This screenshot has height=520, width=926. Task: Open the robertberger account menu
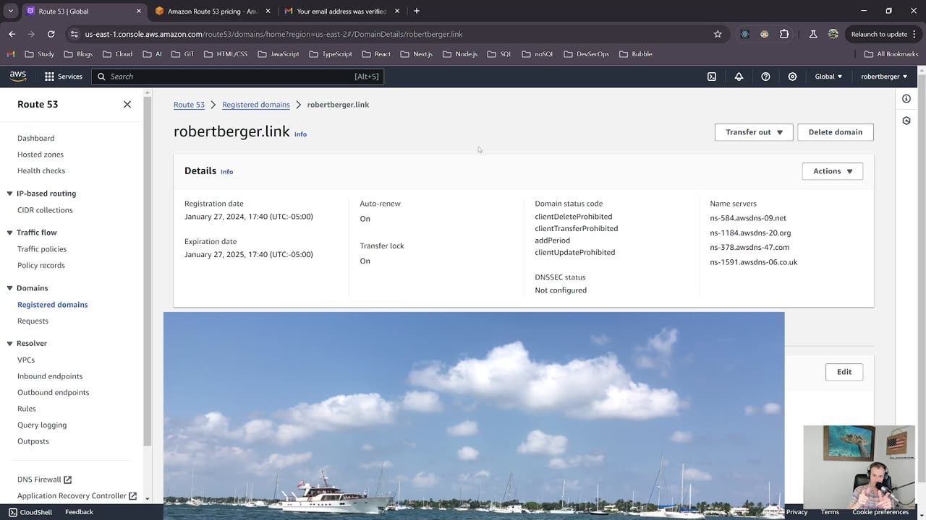pos(884,77)
